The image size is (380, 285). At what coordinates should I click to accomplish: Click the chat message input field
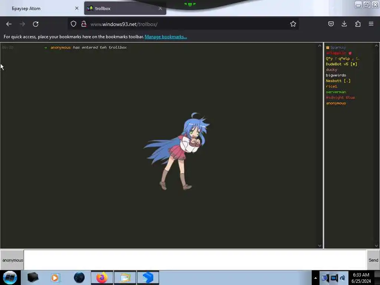tap(195, 260)
